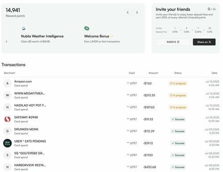Image resolution: width=223 pixels, height=172 pixels.
Task: Click the Success badge on Safeway transaction
Action: pyautogui.click(x=178, y=119)
